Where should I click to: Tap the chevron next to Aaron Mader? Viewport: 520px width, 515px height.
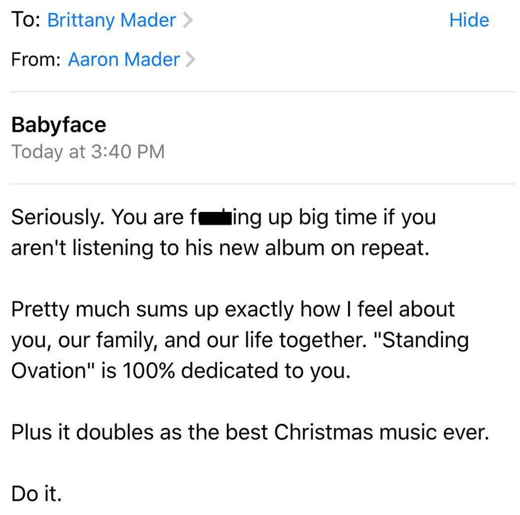[x=190, y=59]
